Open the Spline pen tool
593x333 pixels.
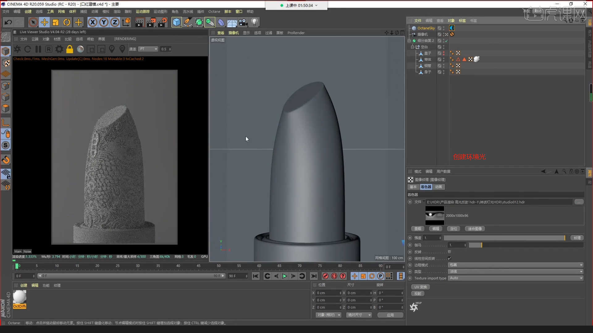[187, 22]
